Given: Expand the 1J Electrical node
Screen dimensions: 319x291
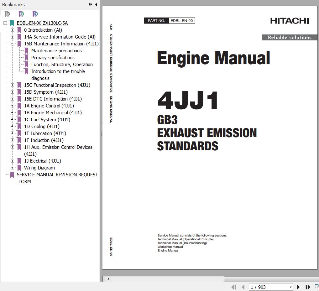Looking at the screenshot, I should click(13, 161).
